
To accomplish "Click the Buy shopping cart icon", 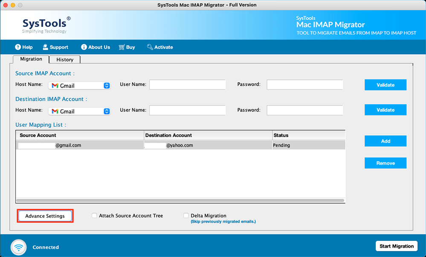I will 122,47.
